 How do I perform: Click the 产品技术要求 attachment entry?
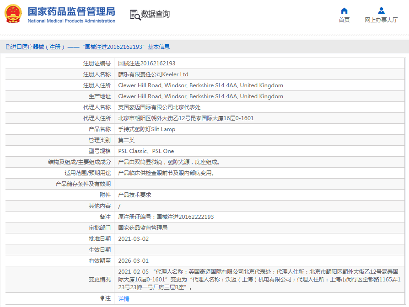(x=135, y=195)
